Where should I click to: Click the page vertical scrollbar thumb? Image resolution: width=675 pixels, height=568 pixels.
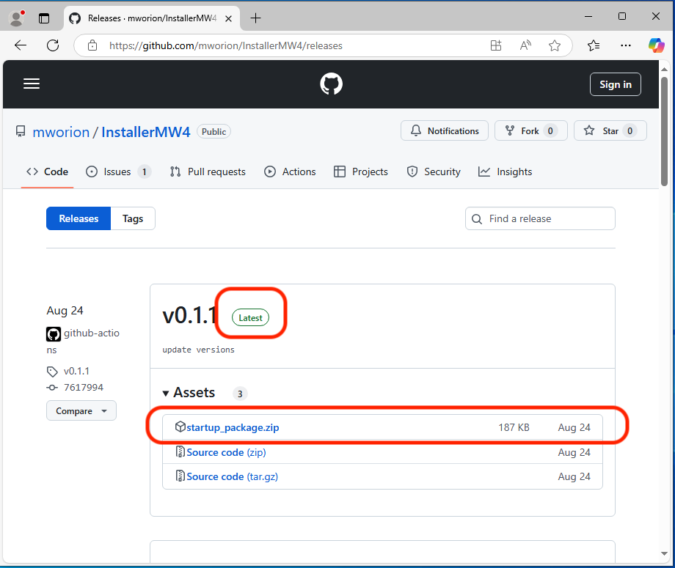pos(664,131)
